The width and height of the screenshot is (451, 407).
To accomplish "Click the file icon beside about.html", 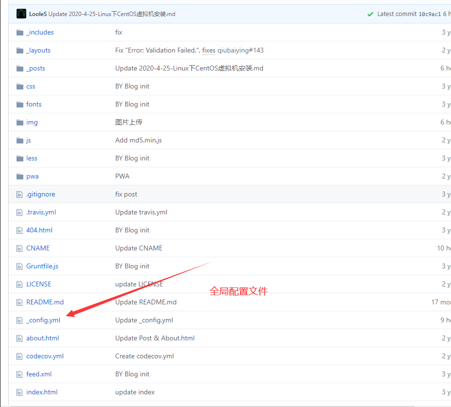I will [x=19, y=338].
